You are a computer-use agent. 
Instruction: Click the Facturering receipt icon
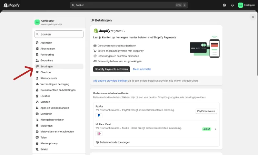(x=37, y=55)
